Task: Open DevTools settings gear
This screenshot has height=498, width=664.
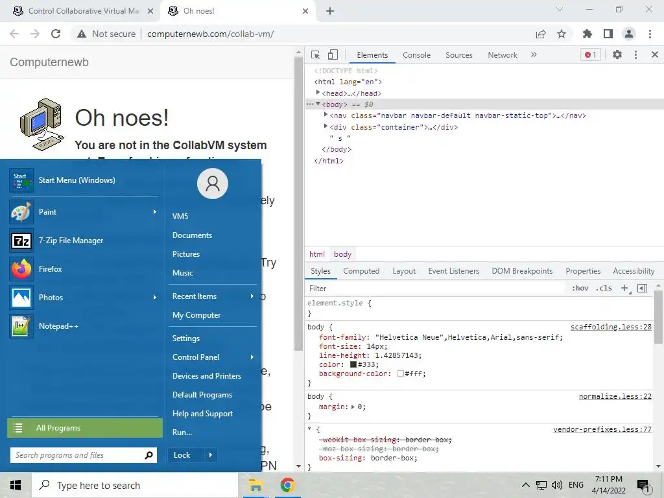Action: (x=617, y=54)
